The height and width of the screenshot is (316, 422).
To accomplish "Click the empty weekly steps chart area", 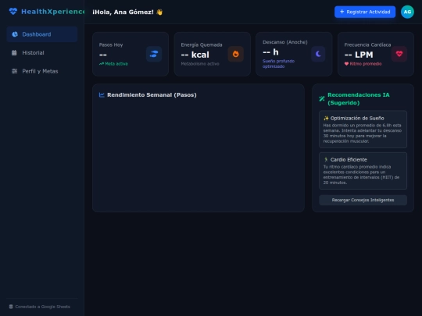I will pyautogui.click(x=198, y=155).
